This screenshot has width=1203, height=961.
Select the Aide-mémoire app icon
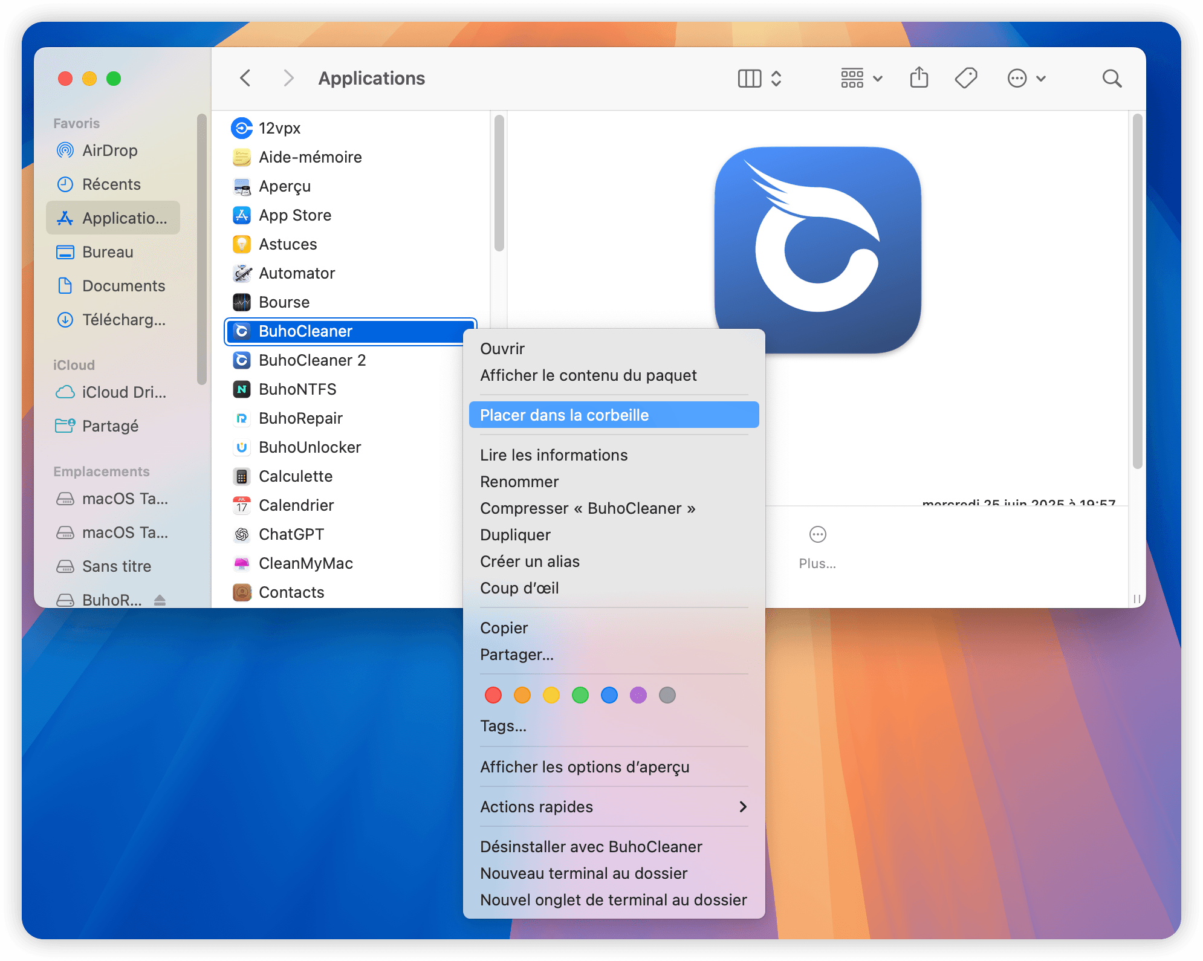point(242,157)
